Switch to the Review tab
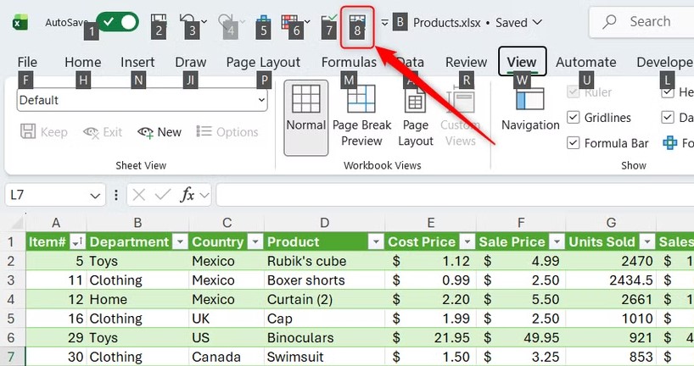The image size is (694, 366). [x=466, y=63]
